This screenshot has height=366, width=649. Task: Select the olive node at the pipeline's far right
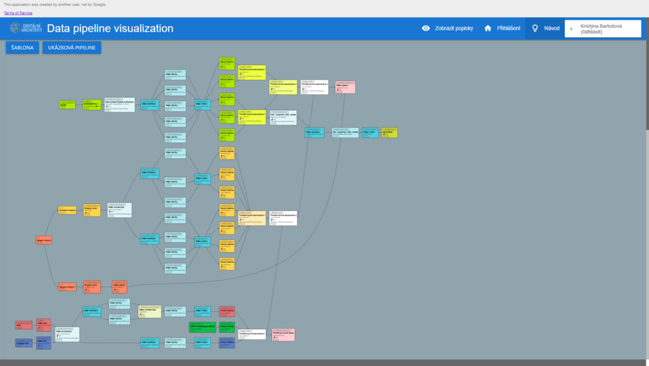tap(390, 132)
